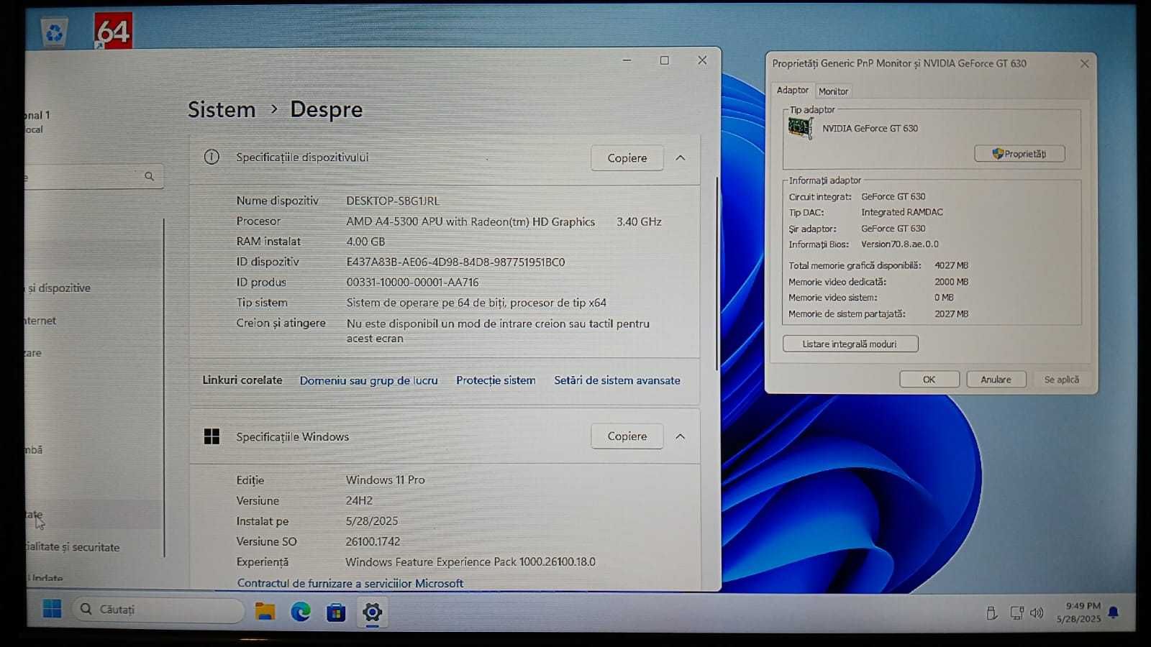Click Listare integrală moduri button
The height and width of the screenshot is (647, 1151).
850,344
